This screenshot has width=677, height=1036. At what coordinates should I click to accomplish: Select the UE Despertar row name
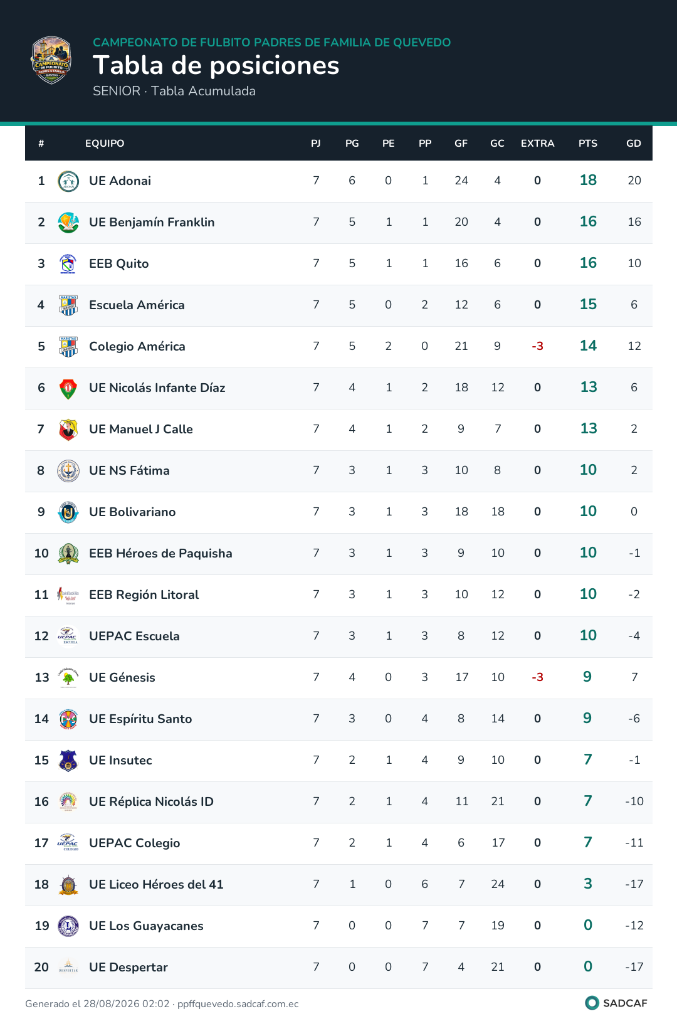click(x=129, y=967)
